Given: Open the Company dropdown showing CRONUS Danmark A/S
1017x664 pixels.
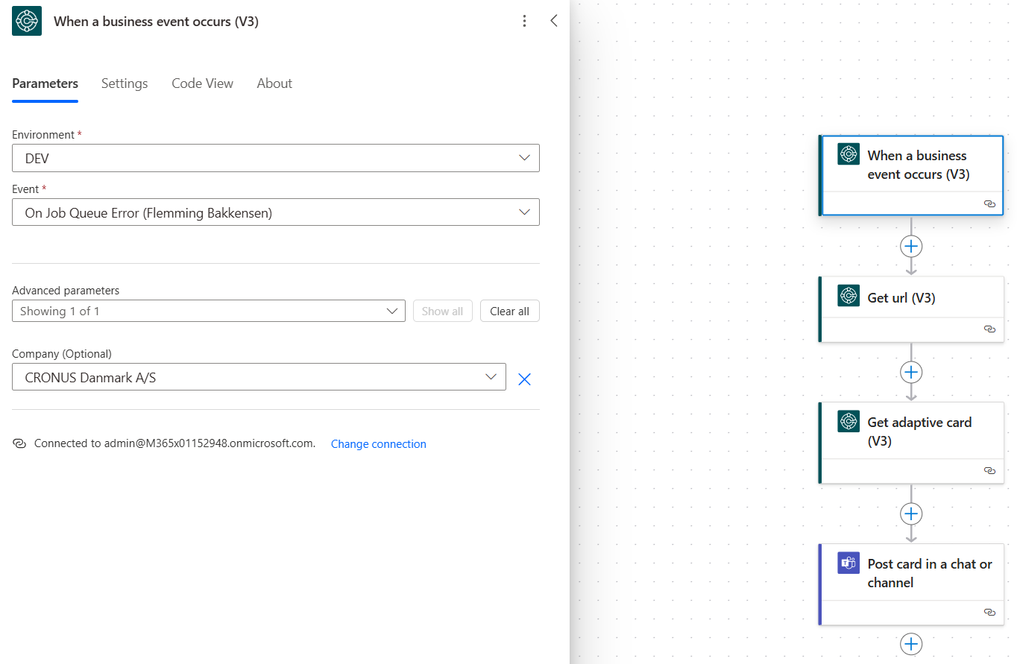Looking at the screenshot, I should 259,377.
